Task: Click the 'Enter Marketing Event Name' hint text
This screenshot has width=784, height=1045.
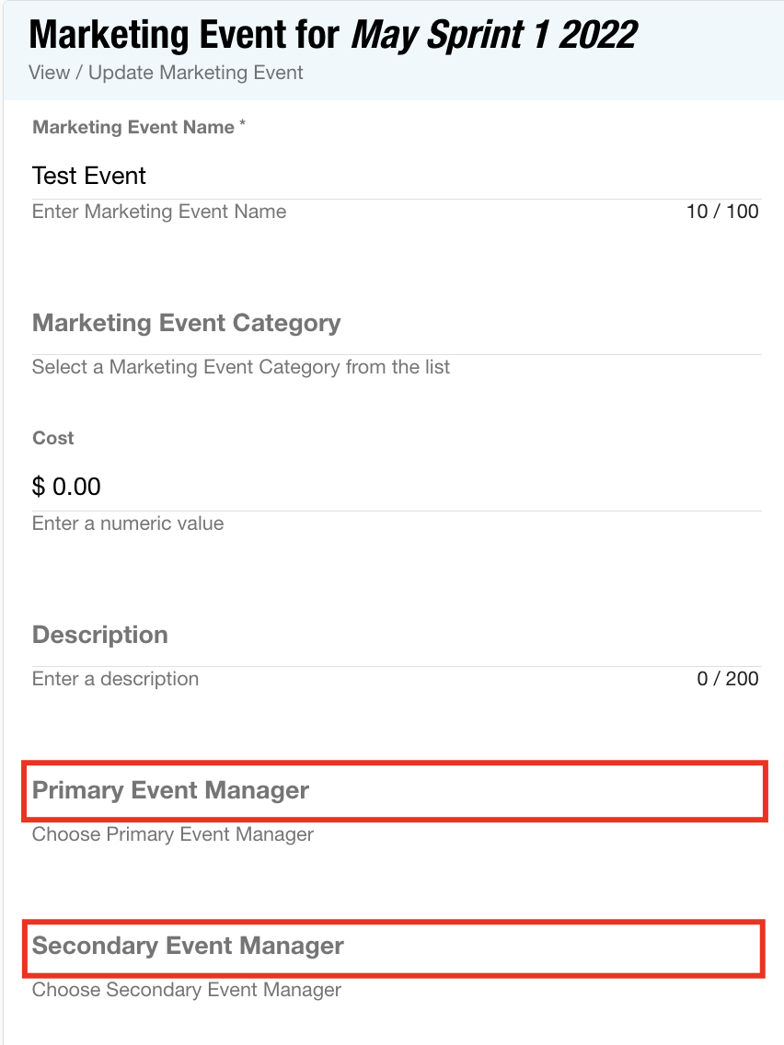Action: [159, 212]
